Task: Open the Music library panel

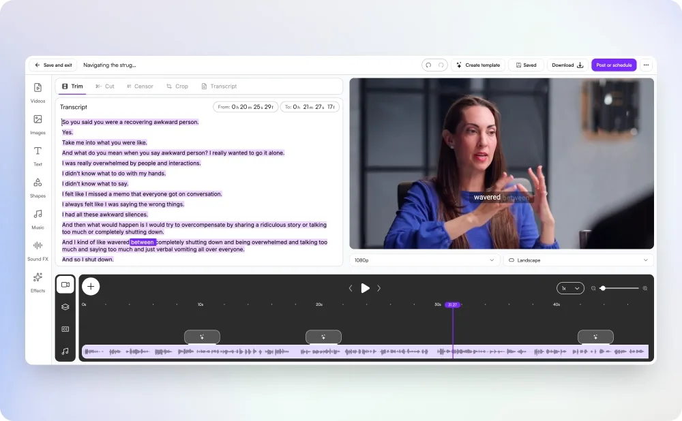Action: 38,219
